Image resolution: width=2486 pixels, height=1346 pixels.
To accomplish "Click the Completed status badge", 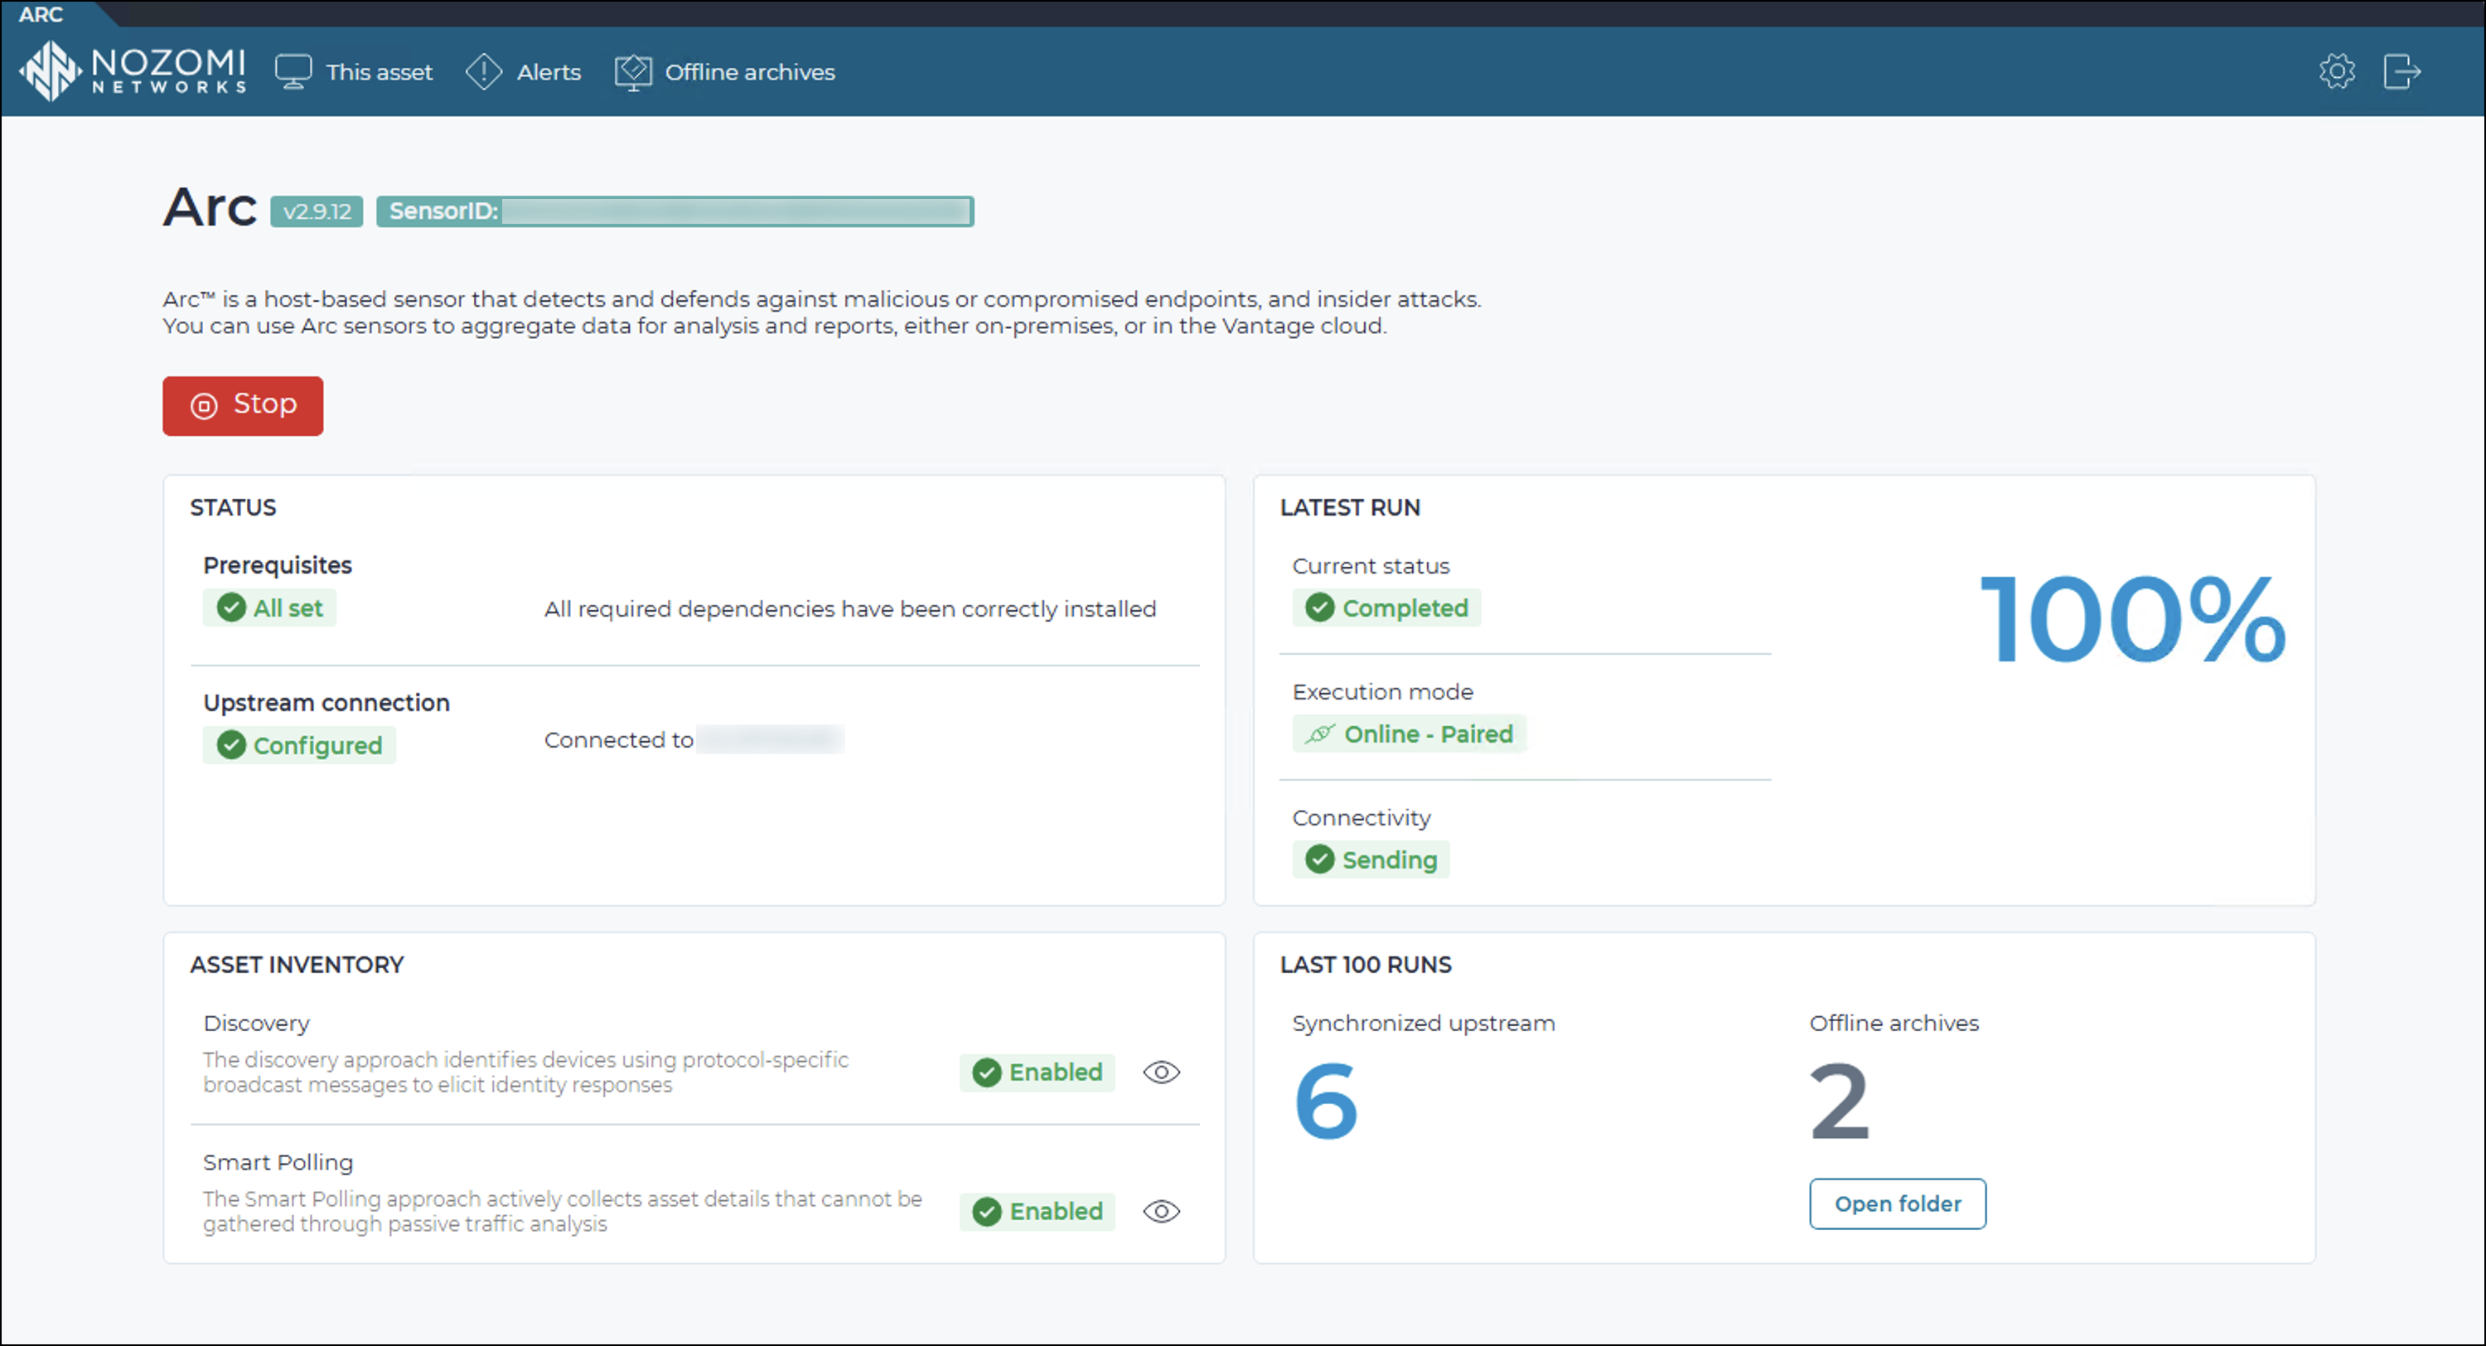I will pos(1386,608).
